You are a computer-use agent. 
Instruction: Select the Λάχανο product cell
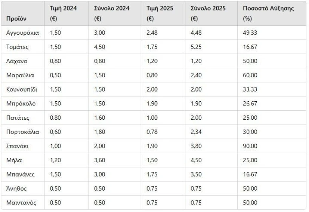coord(17,61)
